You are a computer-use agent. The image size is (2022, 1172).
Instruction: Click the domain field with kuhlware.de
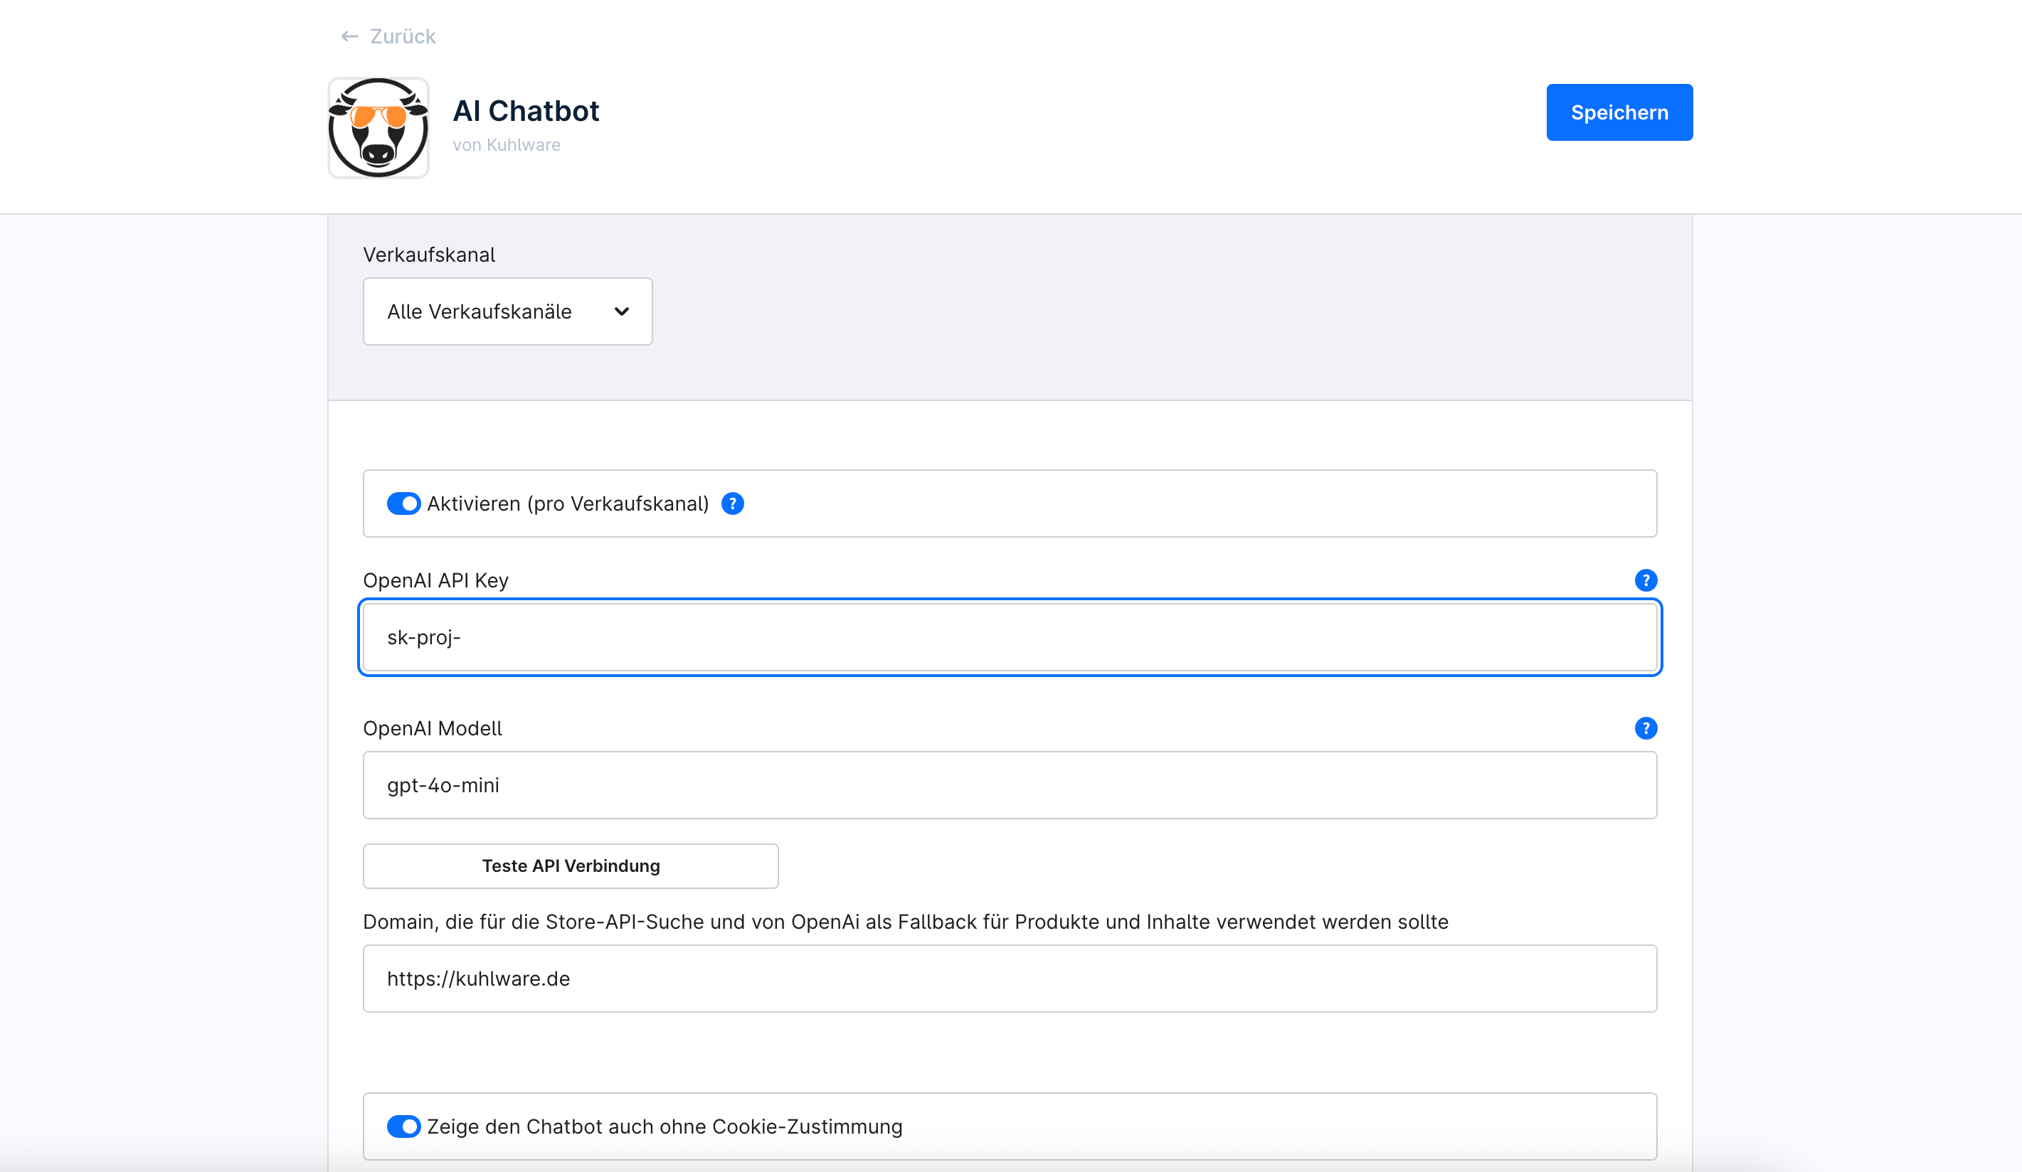(1009, 979)
